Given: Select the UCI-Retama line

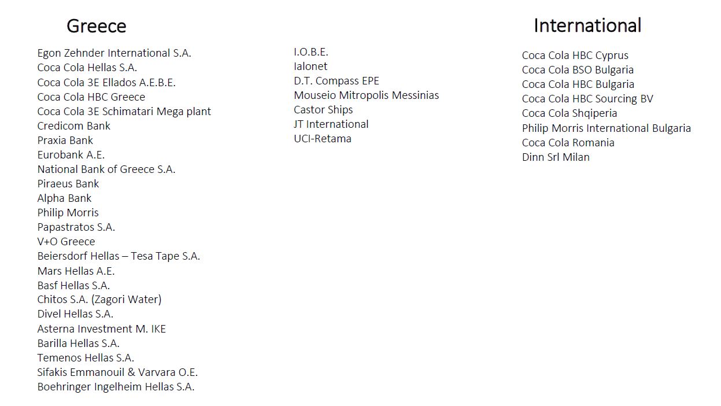Looking at the screenshot, I should (x=322, y=139).
